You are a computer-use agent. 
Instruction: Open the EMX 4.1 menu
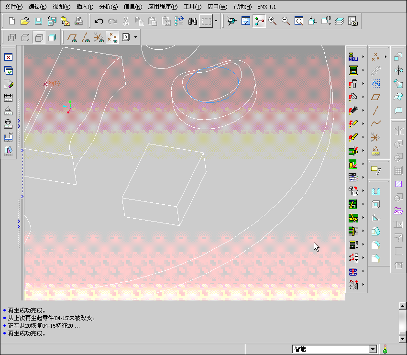(266, 7)
